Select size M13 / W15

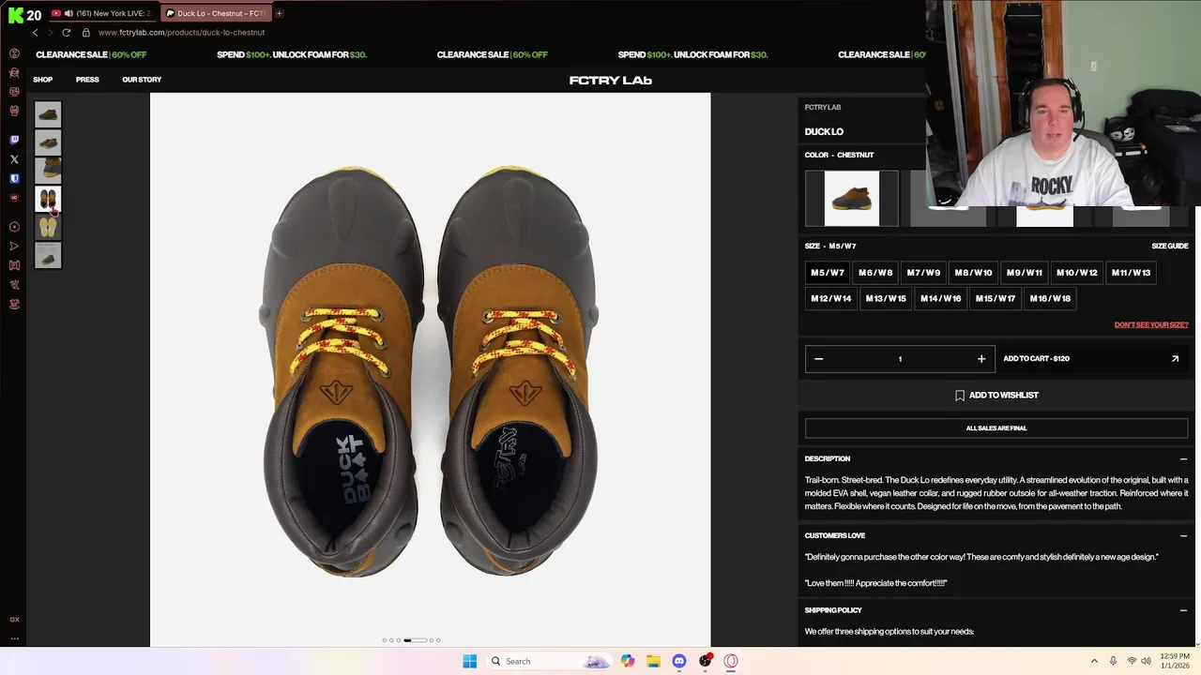tap(886, 298)
